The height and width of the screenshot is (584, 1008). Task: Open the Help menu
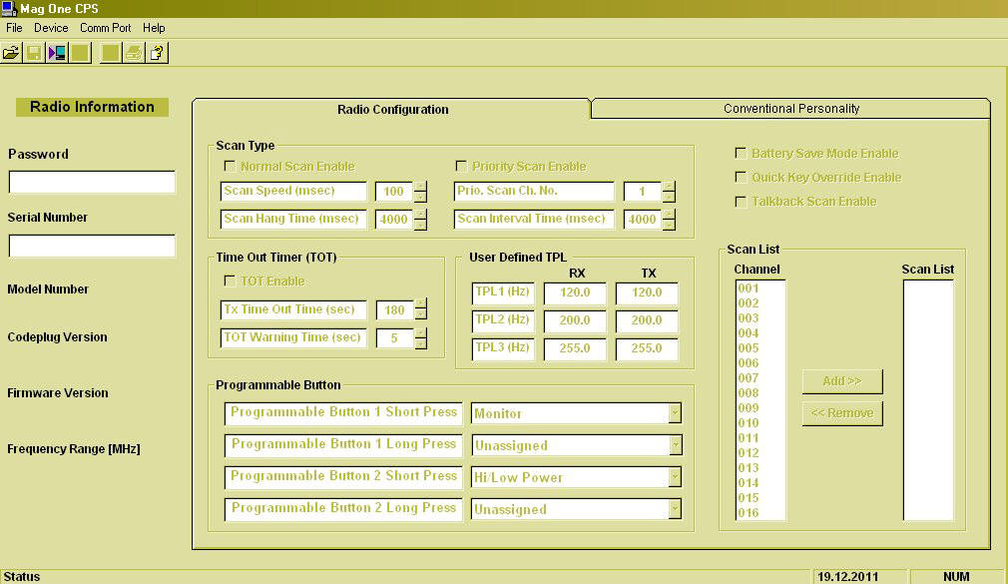[x=154, y=28]
